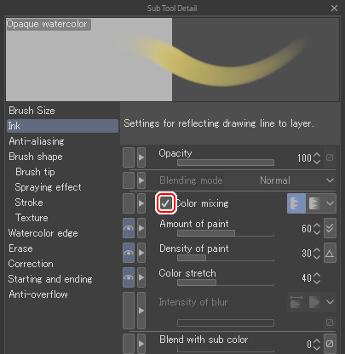Click the Amount of paint stepper arrows

coord(317,229)
